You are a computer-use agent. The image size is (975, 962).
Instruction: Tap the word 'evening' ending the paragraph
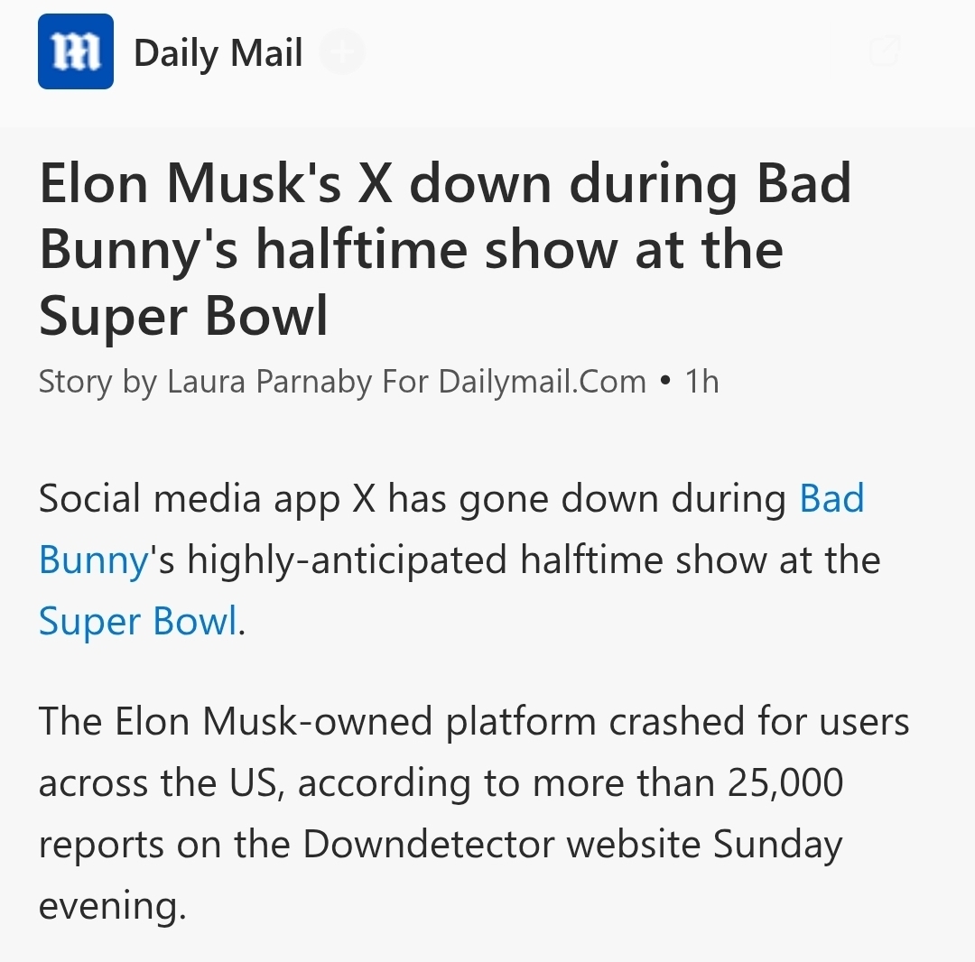coord(108,906)
